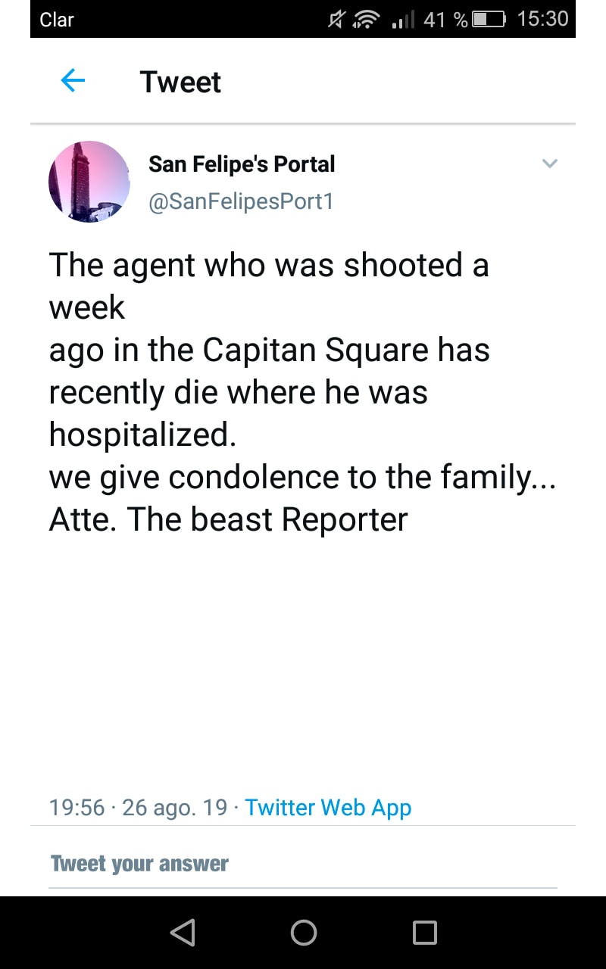Open Android recent apps square button
The height and width of the screenshot is (969, 606).
425,933
